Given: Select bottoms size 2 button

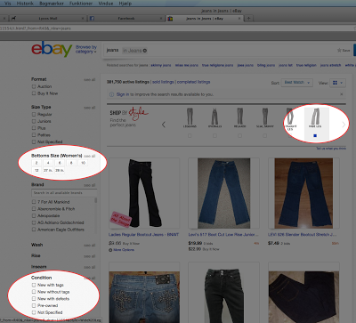Looking at the screenshot, I should point(36,163).
